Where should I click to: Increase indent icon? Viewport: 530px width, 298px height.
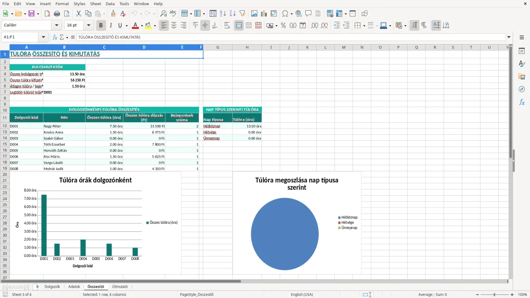click(x=337, y=26)
